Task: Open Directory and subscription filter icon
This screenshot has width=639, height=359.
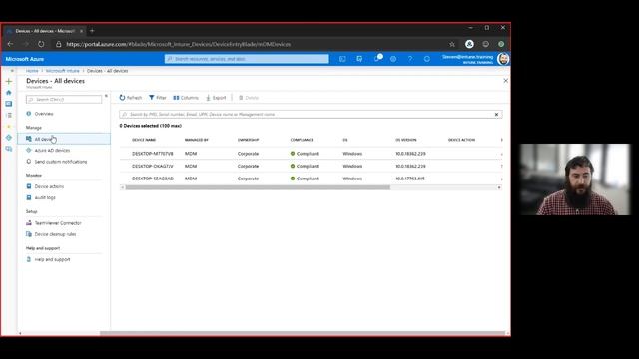Action: tap(359, 59)
